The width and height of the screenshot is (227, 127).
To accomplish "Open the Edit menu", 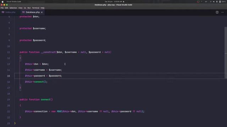I will click(x=6, y=8).
